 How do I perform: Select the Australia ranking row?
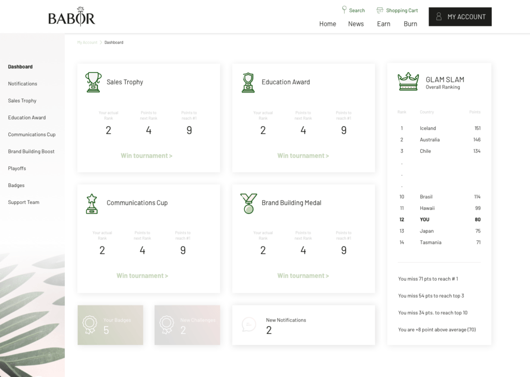coord(439,140)
